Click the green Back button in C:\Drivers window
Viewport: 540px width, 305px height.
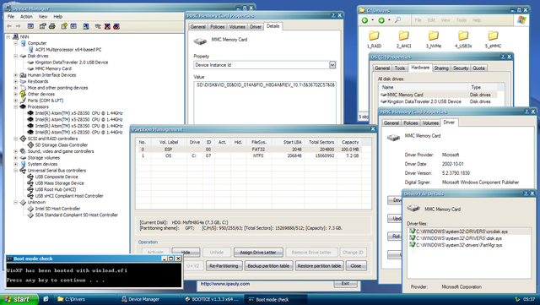click(365, 20)
